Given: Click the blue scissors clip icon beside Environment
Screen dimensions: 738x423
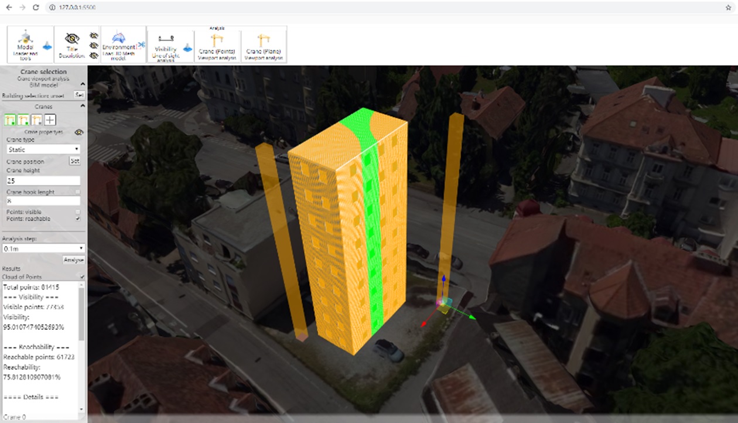Looking at the screenshot, I should pos(141,45).
